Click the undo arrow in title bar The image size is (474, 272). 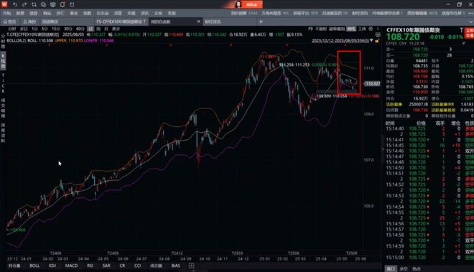(15, 4)
